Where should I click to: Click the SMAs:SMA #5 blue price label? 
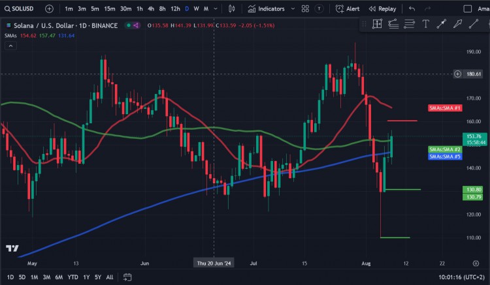point(445,157)
